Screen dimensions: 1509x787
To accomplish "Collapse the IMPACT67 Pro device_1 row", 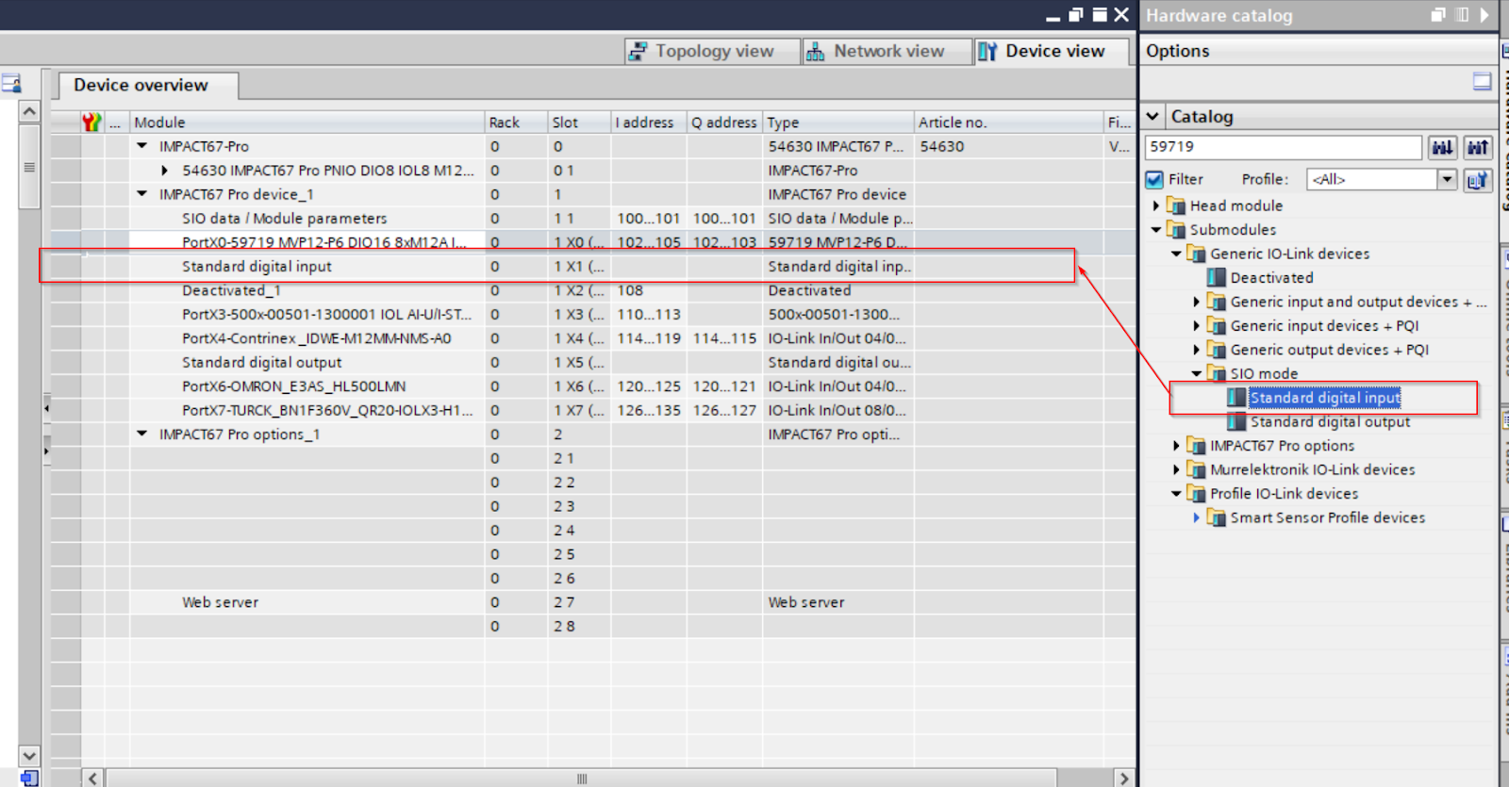I will click(142, 194).
